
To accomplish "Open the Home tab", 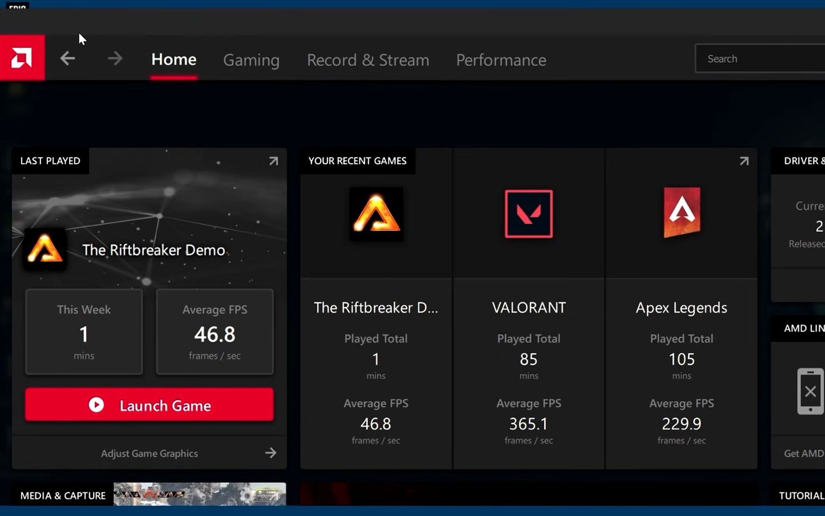I will click(x=174, y=59).
